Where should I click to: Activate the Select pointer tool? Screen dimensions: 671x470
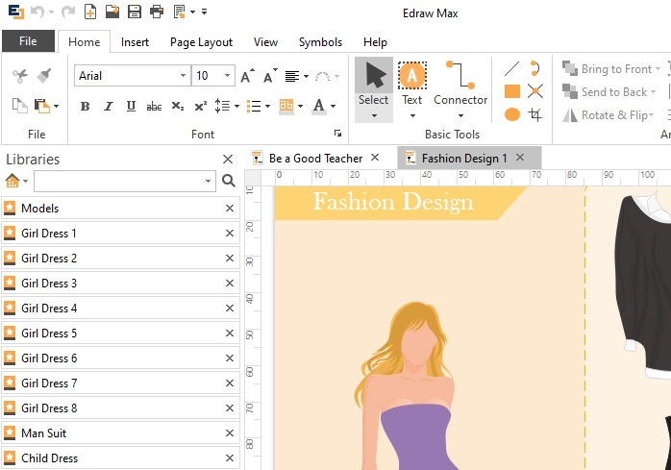374,83
